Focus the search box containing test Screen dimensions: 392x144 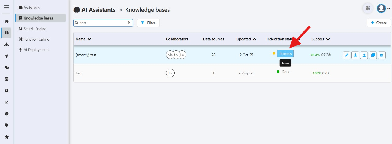tap(103, 23)
